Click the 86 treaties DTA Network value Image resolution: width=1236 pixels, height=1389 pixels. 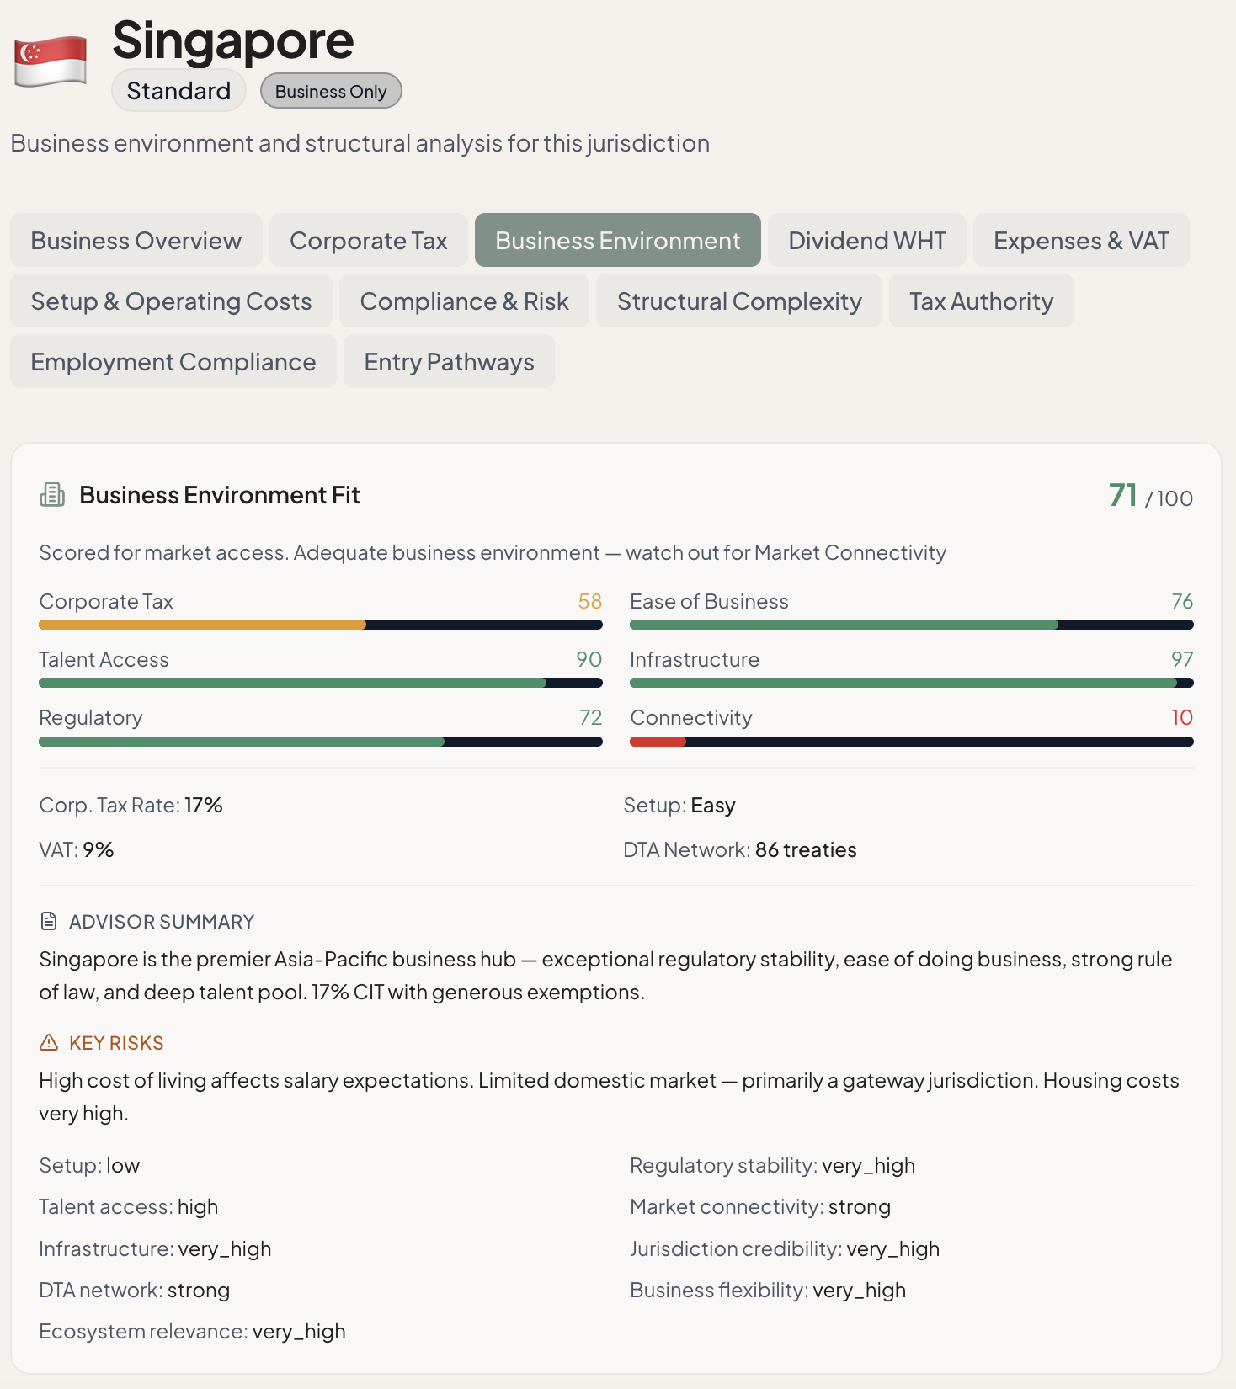point(806,849)
